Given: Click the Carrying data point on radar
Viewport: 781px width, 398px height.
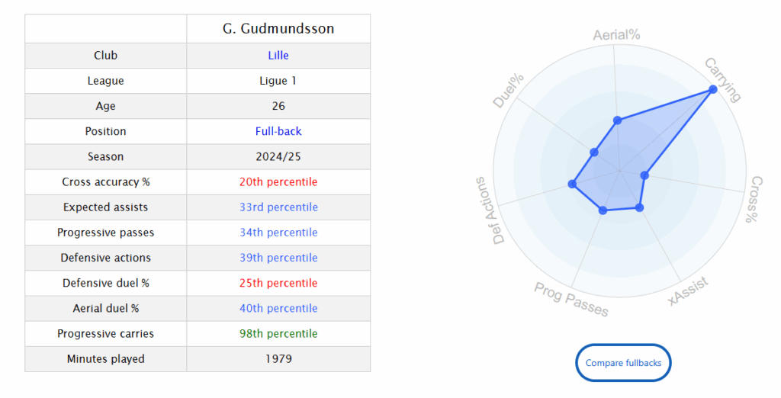Looking at the screenshot, I should point(713,90).
